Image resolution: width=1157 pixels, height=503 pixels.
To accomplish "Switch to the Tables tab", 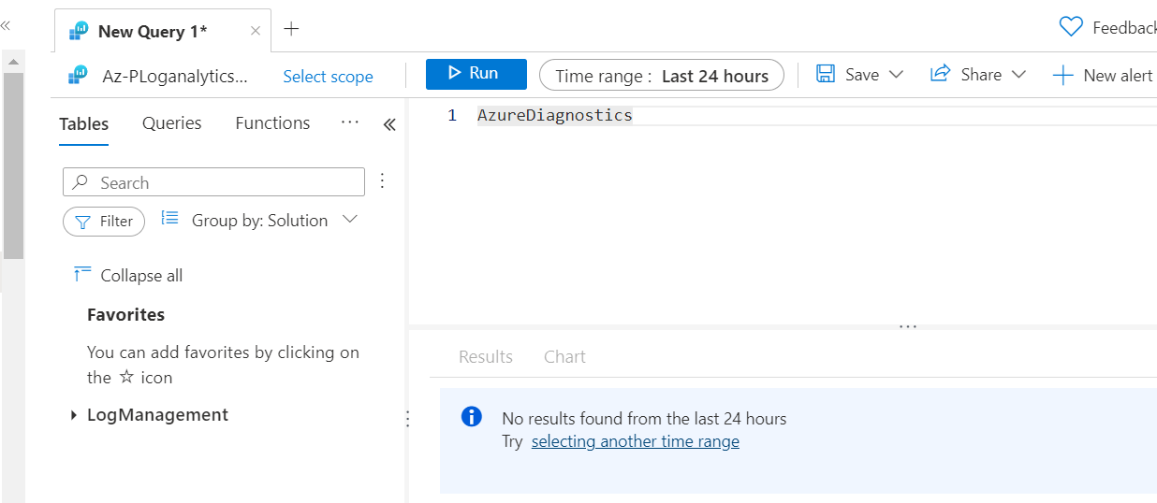I will pos(84,123).
